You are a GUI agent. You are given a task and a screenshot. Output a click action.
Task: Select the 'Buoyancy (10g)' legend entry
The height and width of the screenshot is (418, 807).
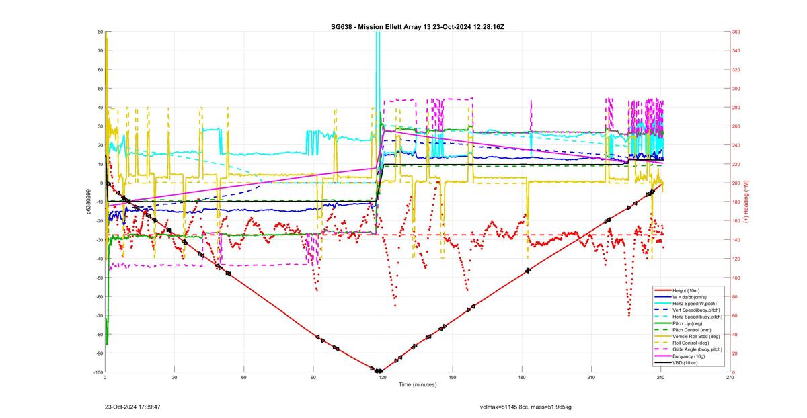pyautogui.click(x=688, y=357)
